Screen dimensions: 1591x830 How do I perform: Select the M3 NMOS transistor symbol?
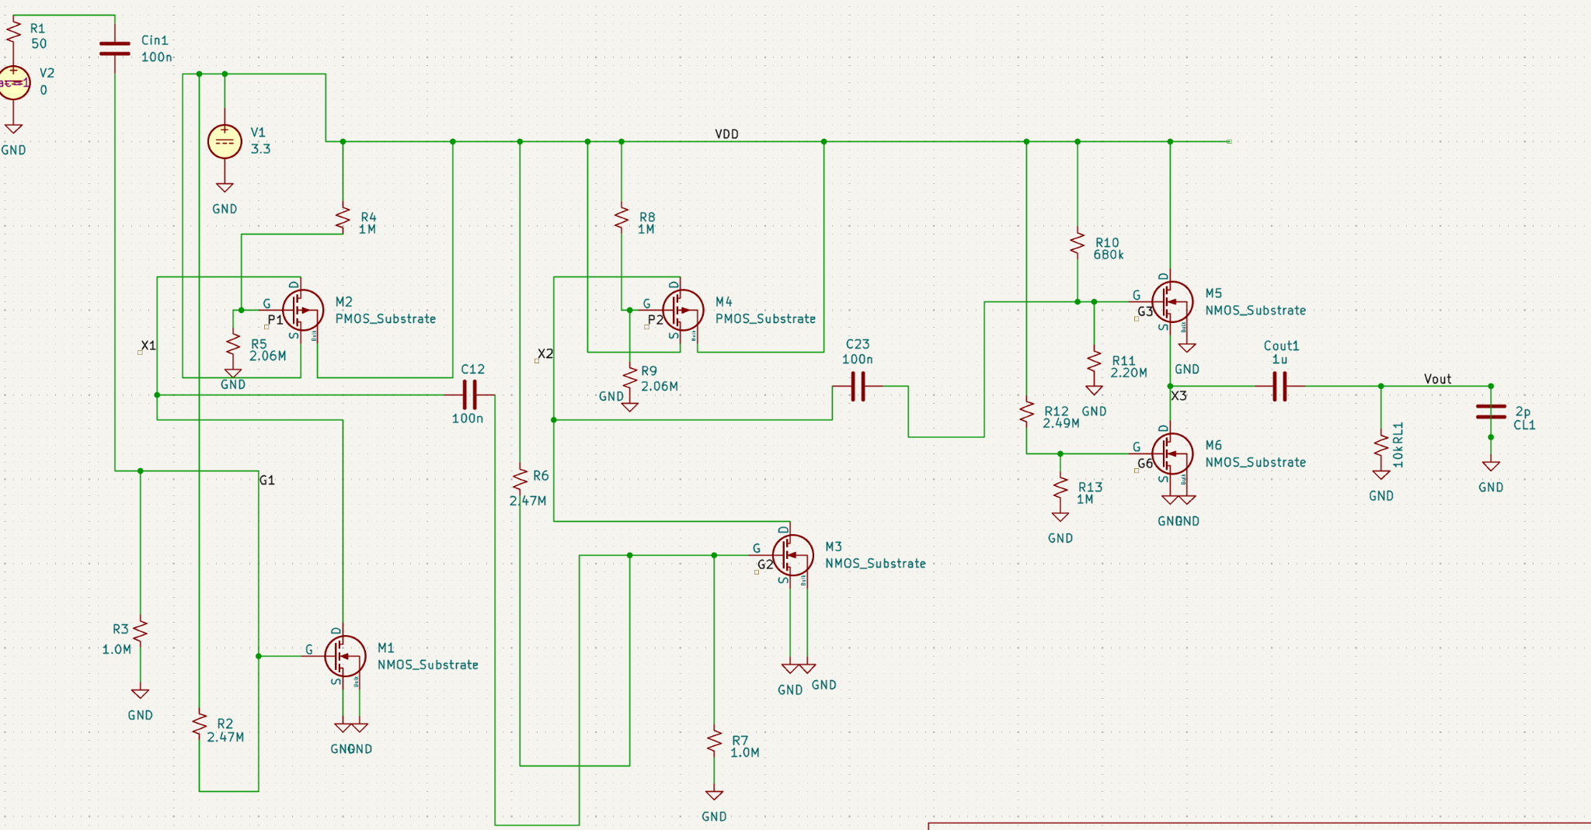(792, 555)
